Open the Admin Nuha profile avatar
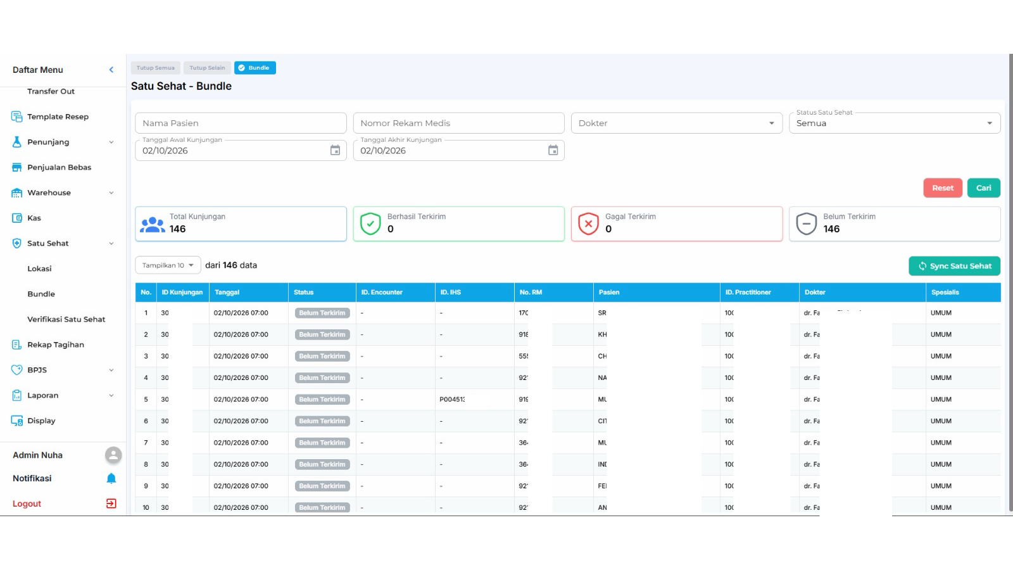Screen dimensions: 1013x570 click(113, 455)
